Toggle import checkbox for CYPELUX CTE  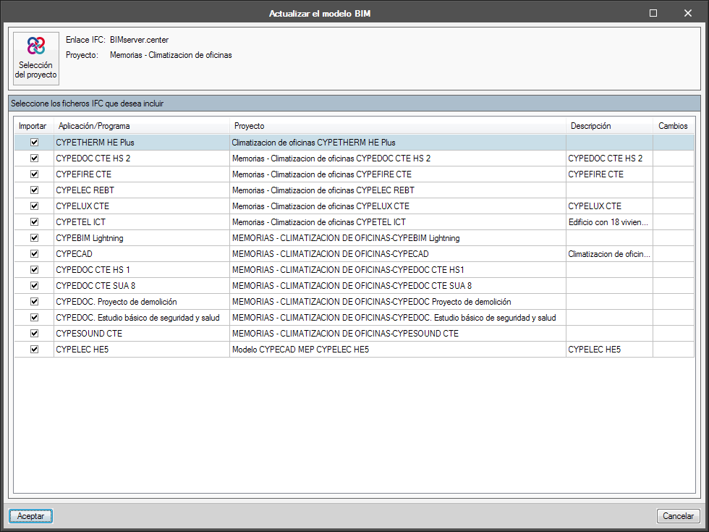(35, 206)
